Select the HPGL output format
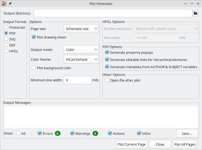The height and width of the screenshot is (150, 202). 6,51
